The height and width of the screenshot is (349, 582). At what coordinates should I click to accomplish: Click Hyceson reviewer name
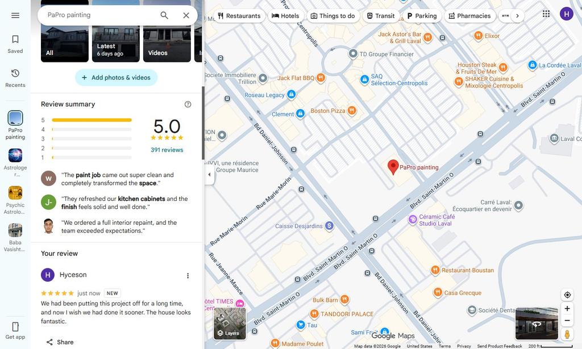[x=73, y=275]
